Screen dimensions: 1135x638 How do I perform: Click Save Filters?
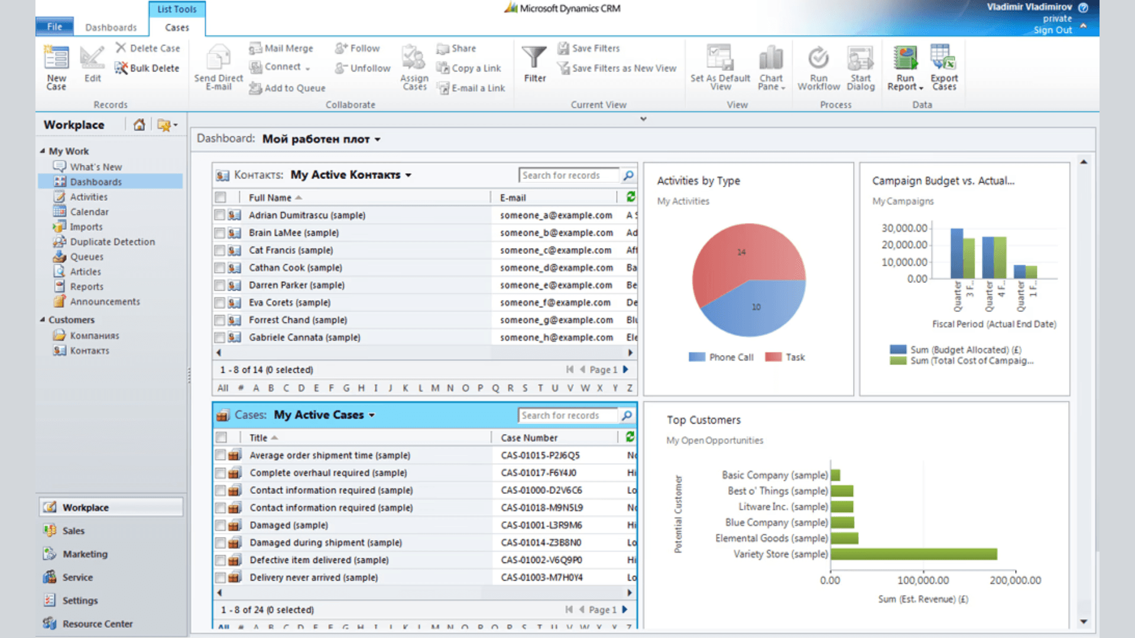click(589, 48)
